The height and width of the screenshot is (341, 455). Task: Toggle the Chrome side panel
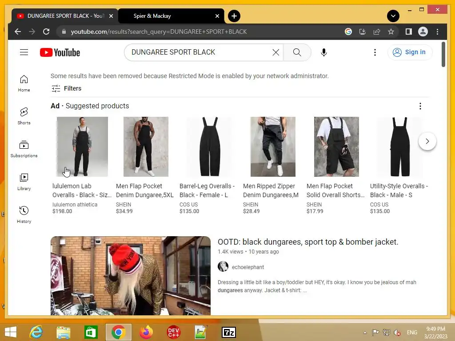click(x=409, y=32)
